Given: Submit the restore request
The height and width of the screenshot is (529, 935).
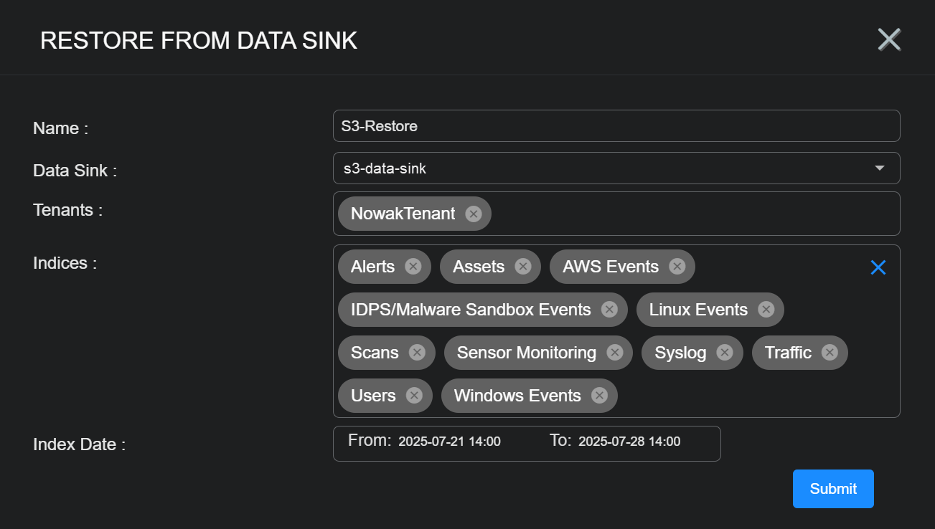Looking at the screenshot, I should coord(833,489).
